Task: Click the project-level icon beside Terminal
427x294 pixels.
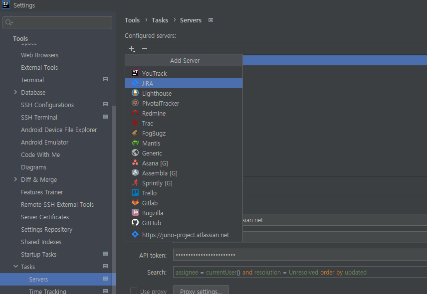Action: tap(105, 79)
